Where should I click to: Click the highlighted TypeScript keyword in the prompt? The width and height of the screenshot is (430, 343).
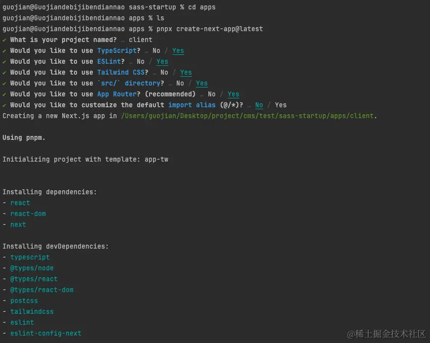pos(117,50)
